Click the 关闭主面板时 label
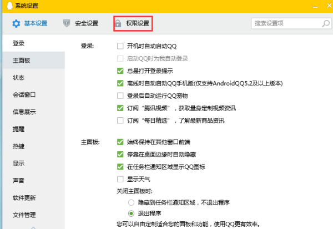 (x=134, y=191)
